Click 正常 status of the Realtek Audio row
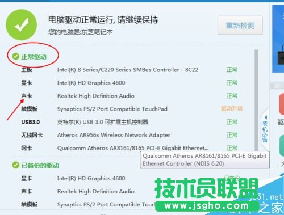Screen dimensions: 284x215 pos(232,96)
